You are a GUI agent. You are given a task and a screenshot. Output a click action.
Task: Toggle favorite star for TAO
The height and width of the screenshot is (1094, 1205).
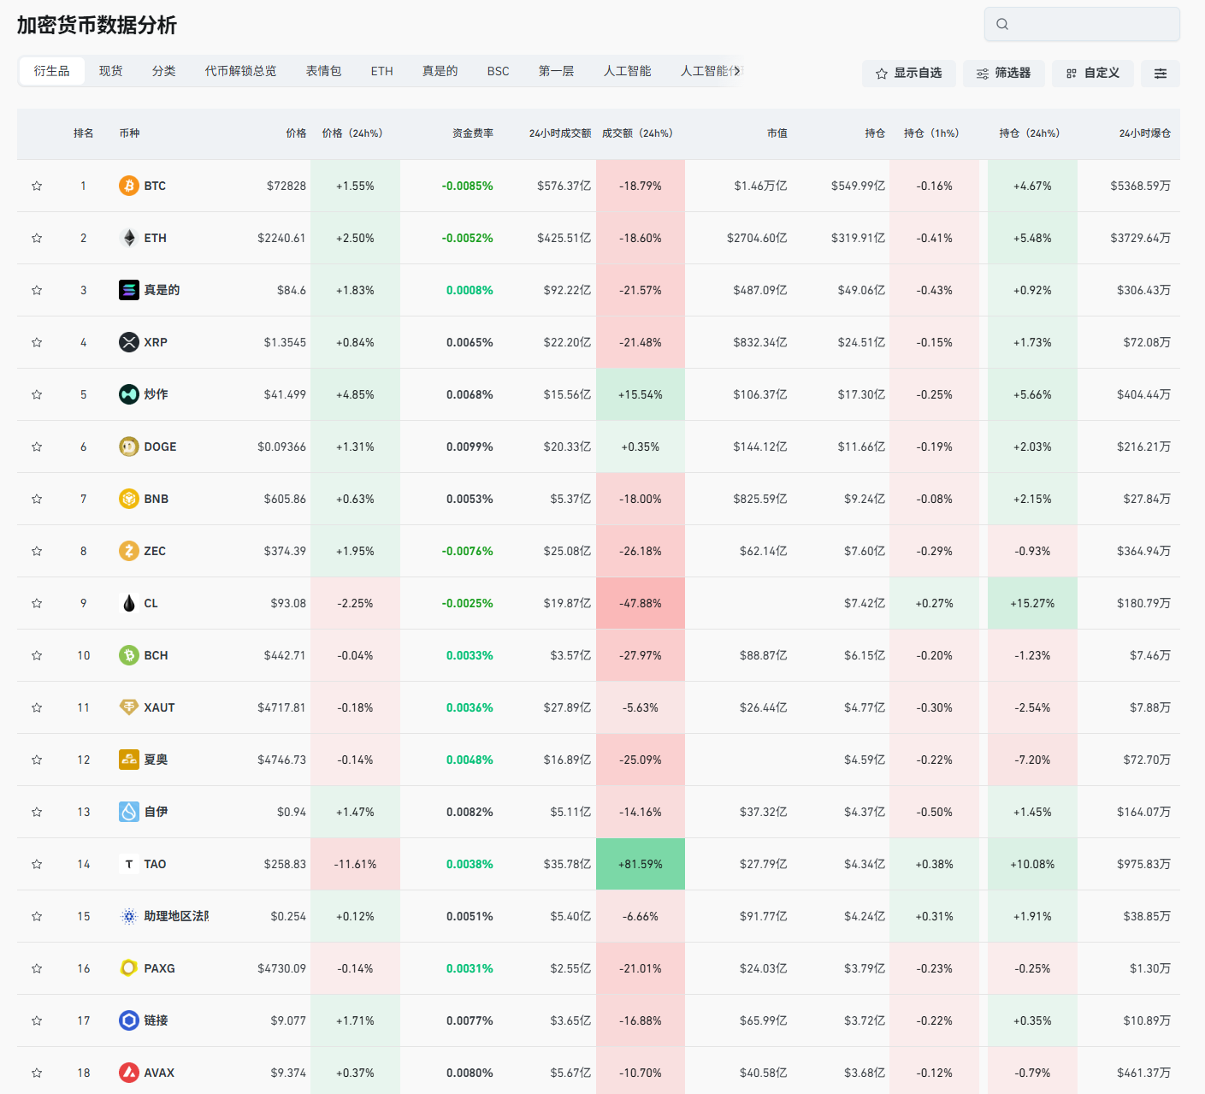tap(37, 864)
